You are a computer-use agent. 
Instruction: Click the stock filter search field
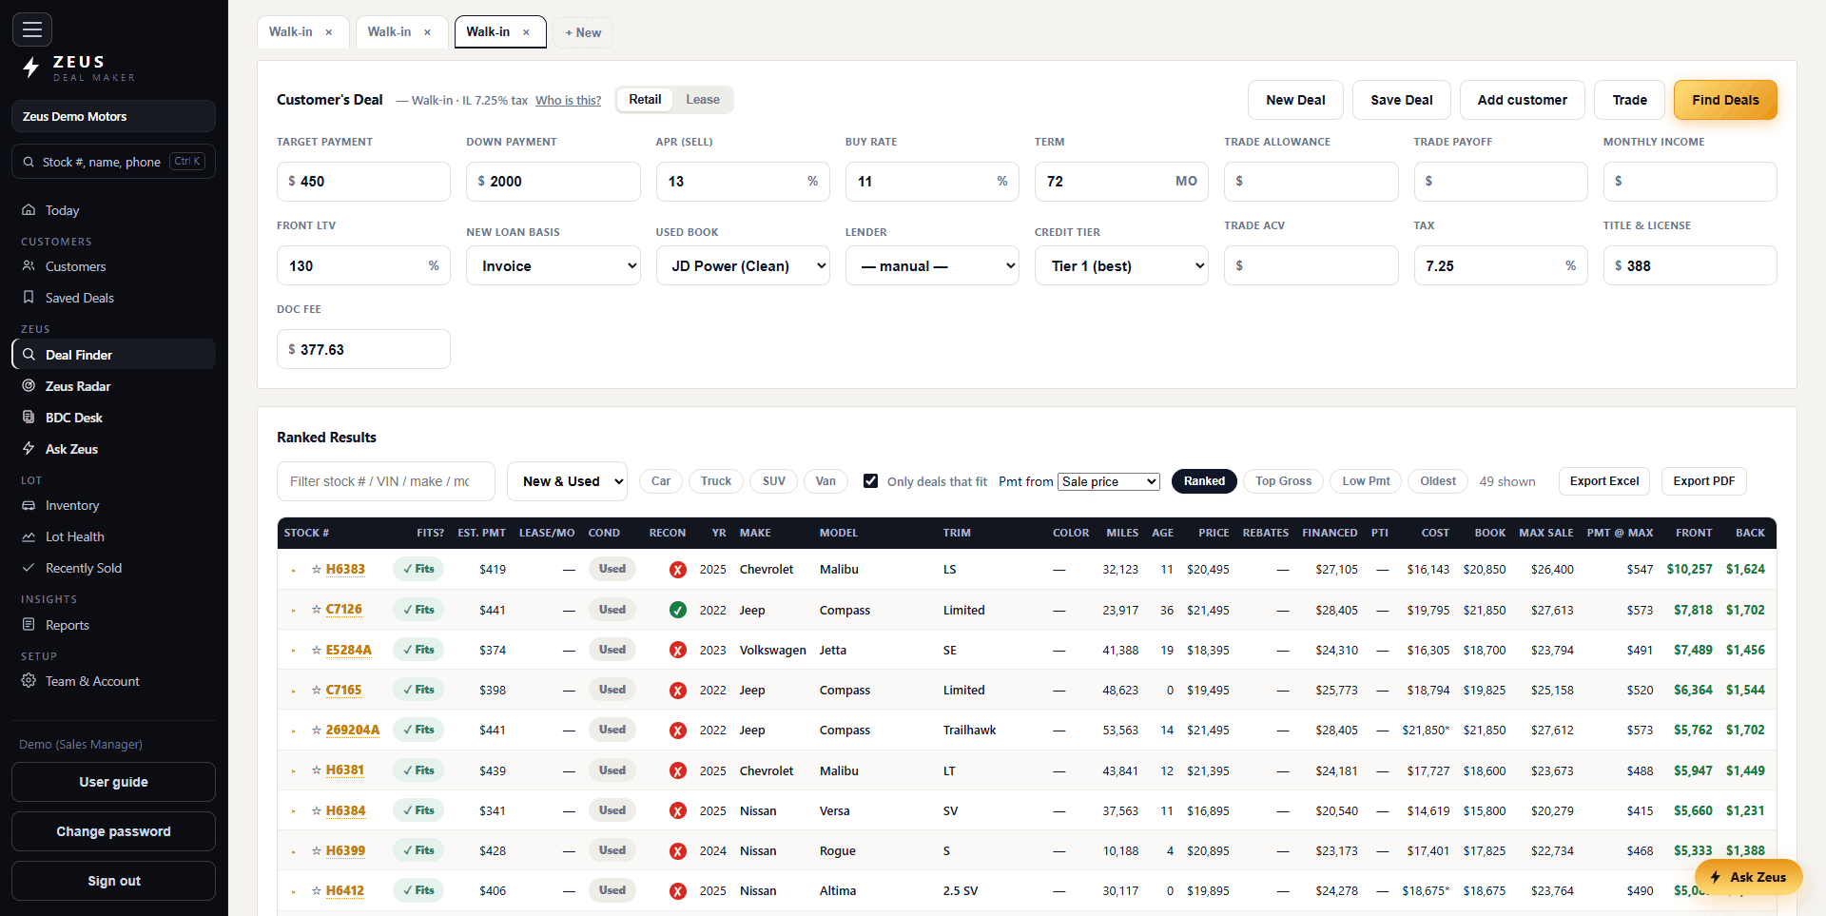tap(386, 481)
